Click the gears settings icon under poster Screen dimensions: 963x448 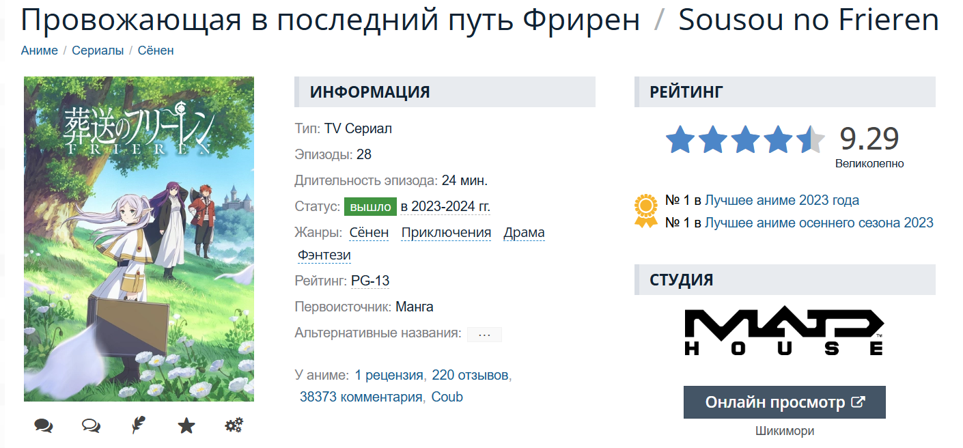[x=234, y=426]
